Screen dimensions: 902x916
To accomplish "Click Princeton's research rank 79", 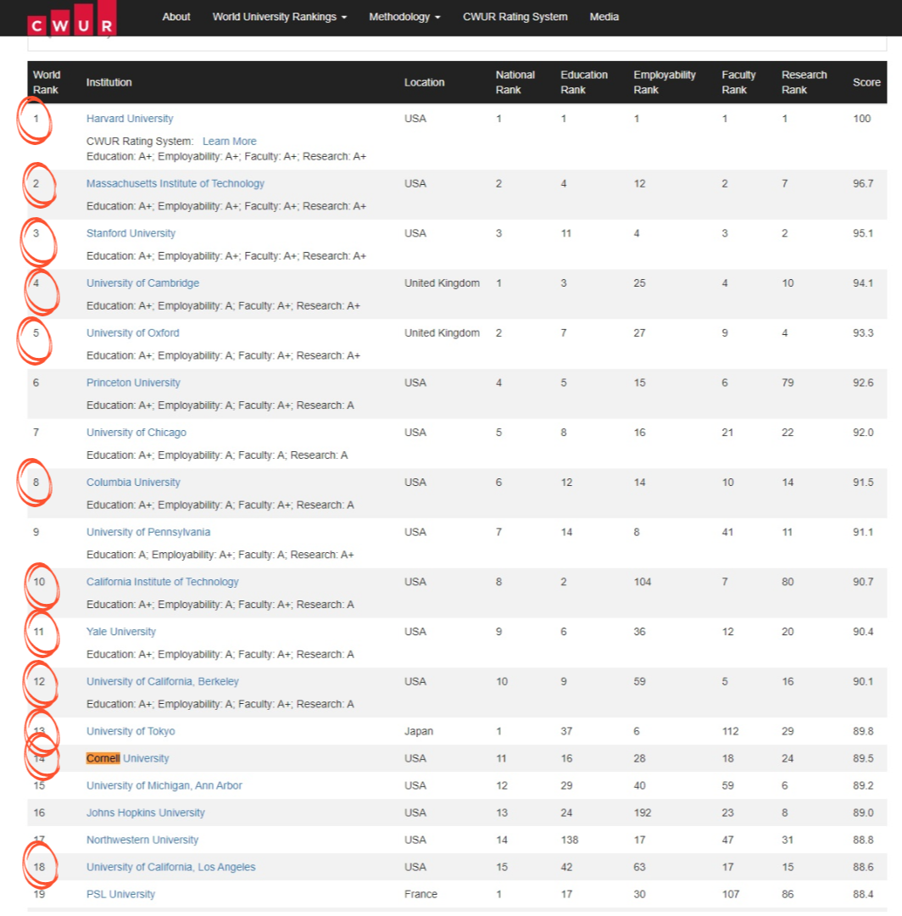I will pos(788,383).
